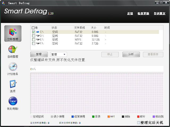The width and height of the screenshot is (170, 127).
Task: Click the 目录 green legend swatch
Action: (93, 117)
